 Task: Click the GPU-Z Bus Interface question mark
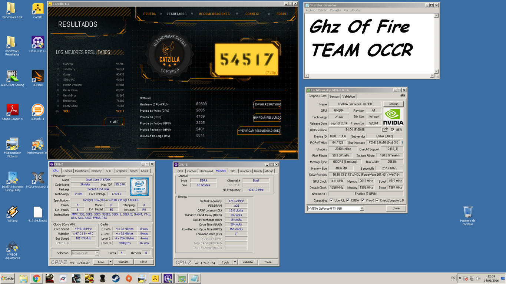402,142
